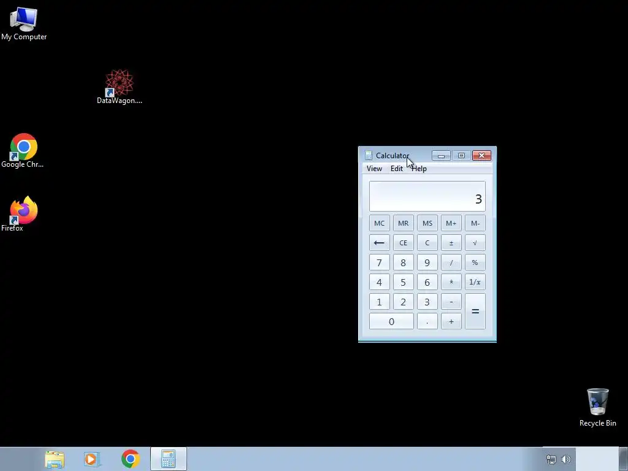Screen dimensions: 628x471
Task: Click the digit 6 key
Action: point(427,282)
